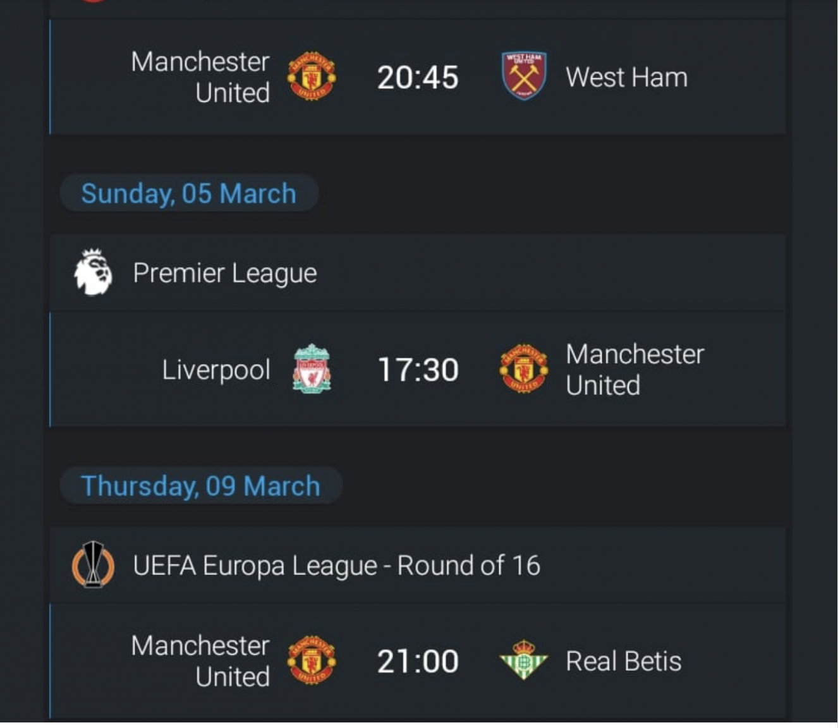Click the Real Betis club crest
838x728 pixels.
(523, 660)
